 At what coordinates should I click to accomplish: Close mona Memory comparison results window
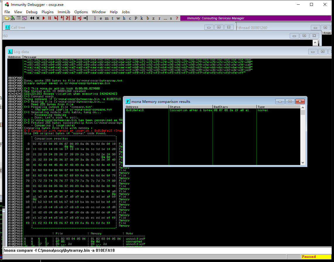300,101
